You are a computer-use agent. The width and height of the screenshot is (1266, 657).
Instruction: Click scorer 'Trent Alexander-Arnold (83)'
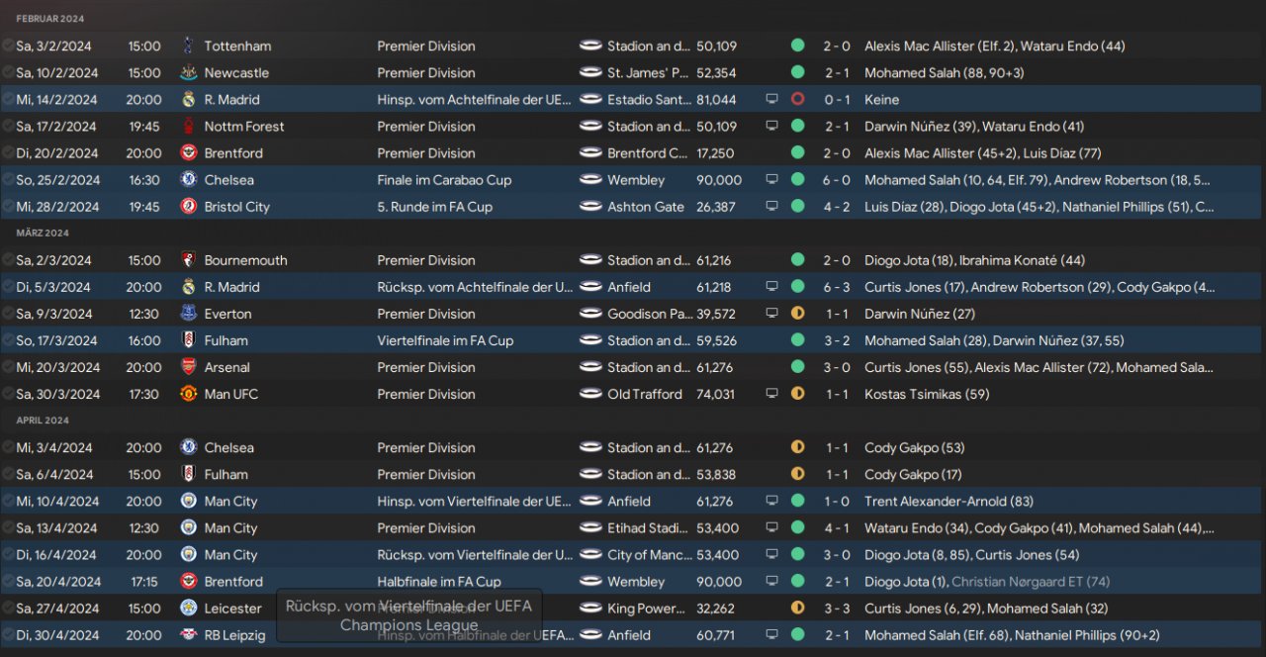tap(950, 502)
